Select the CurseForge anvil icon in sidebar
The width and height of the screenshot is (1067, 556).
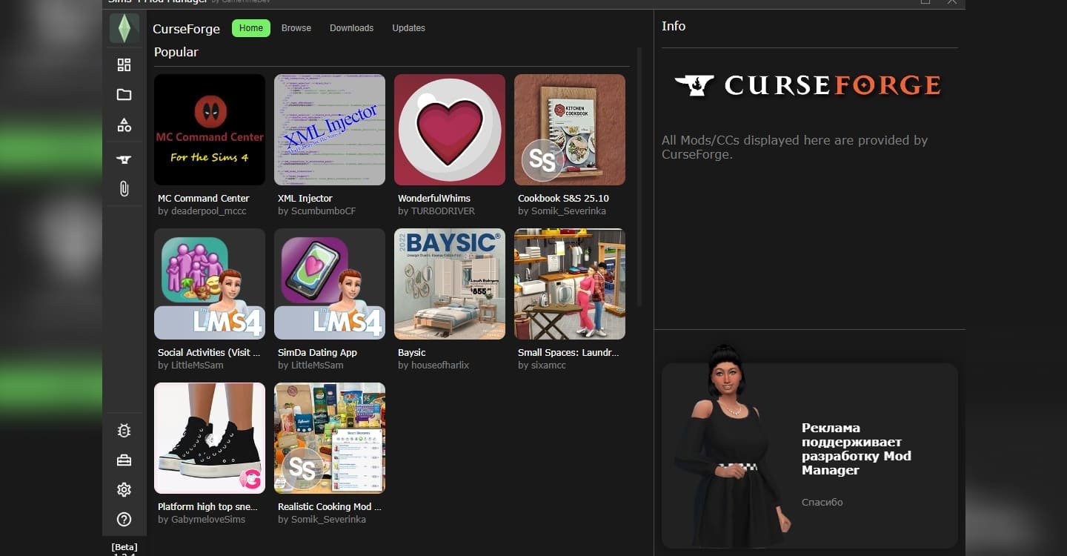coord(124,159)
